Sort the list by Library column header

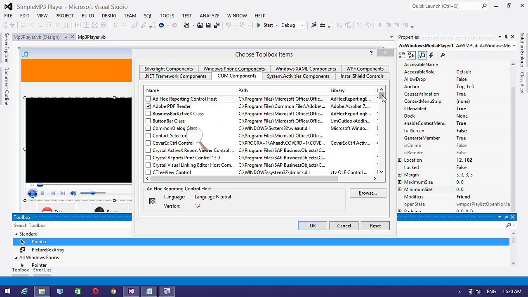[351, 90]
